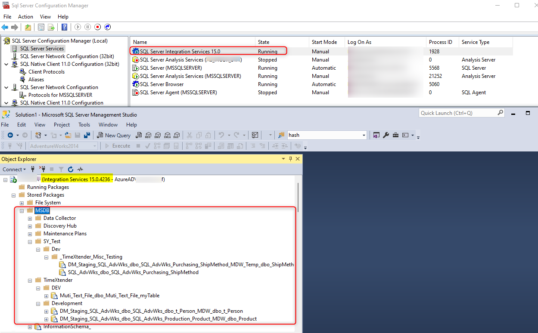Click the Export List toolbar icon

(x=51, y=27)
